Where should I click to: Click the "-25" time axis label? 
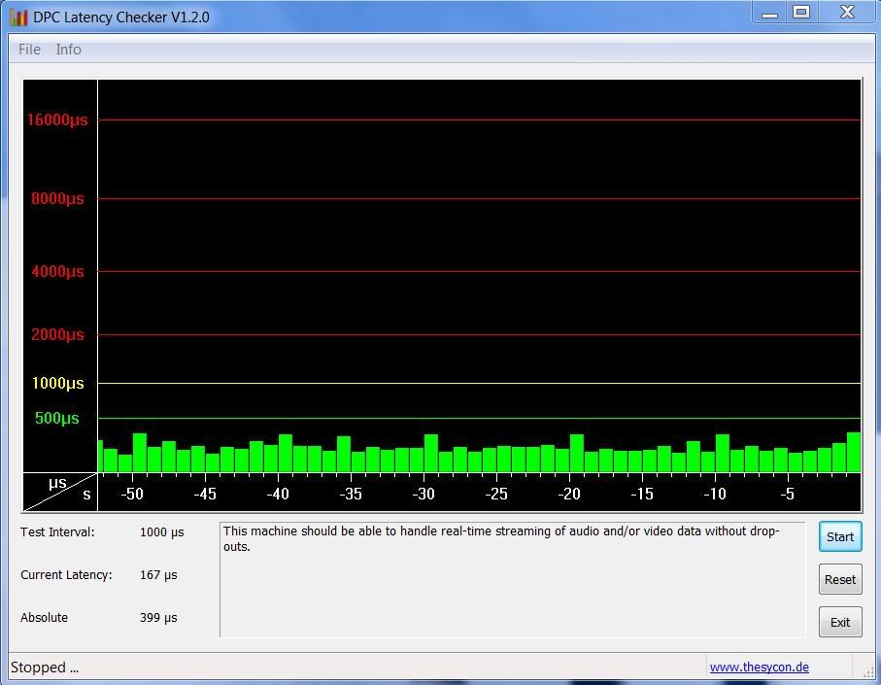[496, 494]
